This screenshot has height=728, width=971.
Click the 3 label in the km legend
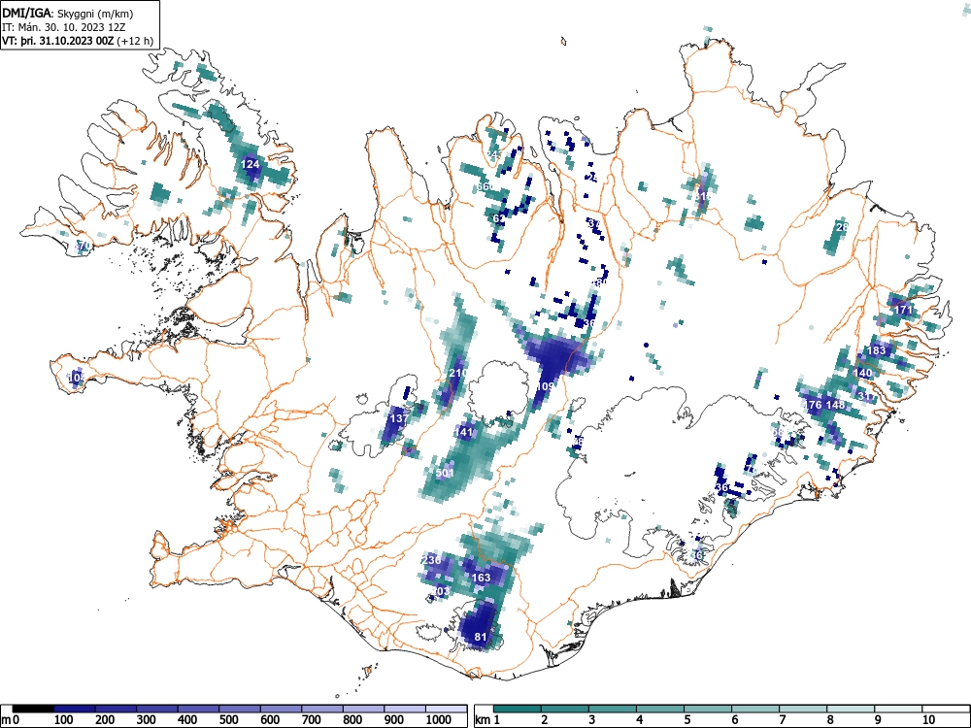[x=591, y=719]
